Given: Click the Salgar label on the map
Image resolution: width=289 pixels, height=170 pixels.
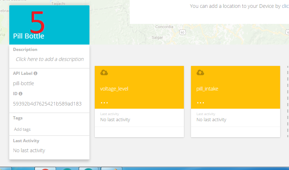Looking at the screenshot, I should point(157,37).
